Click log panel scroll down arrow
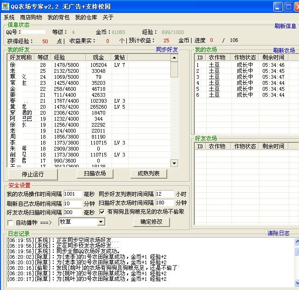This screenshot has width=299, height=290. tap(297, 283)
